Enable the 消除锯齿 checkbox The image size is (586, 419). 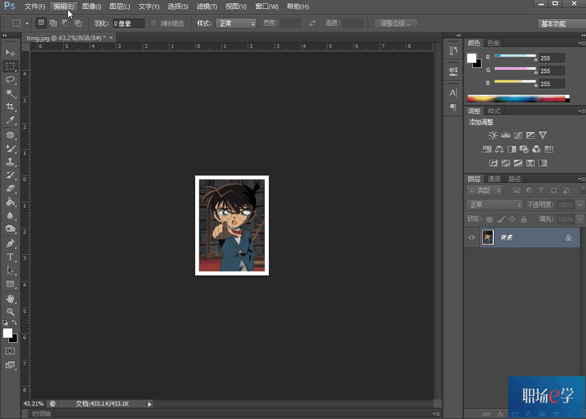pos(153,23)
